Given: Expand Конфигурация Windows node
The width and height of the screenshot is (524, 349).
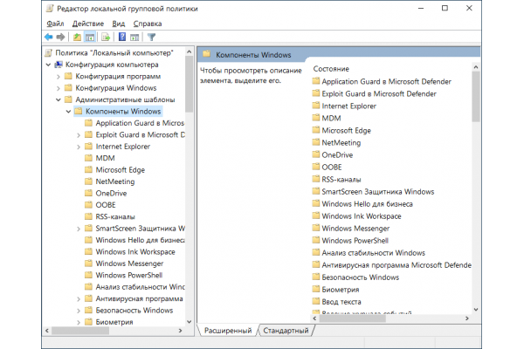Looking at the screenshot, I should pos(59,88).
